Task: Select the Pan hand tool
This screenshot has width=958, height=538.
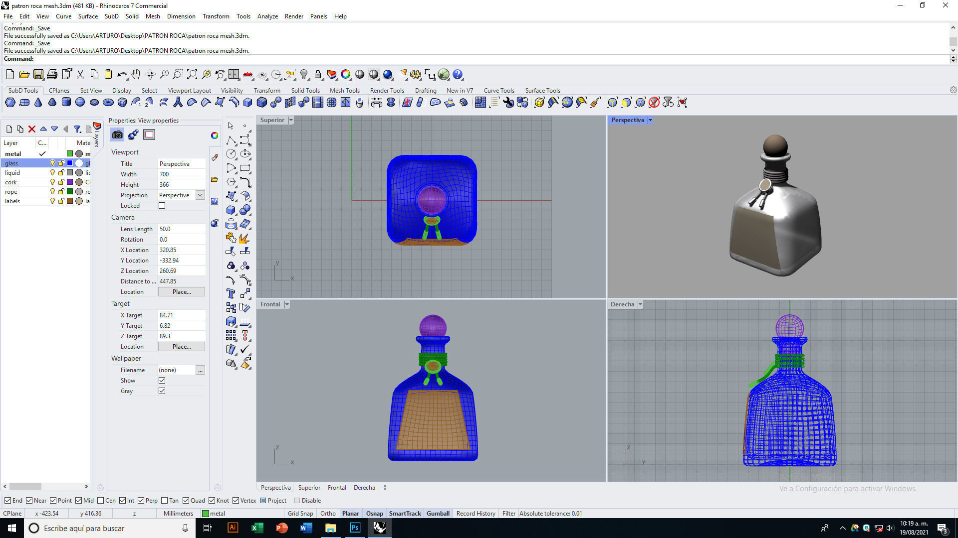Action: [136, 75]
